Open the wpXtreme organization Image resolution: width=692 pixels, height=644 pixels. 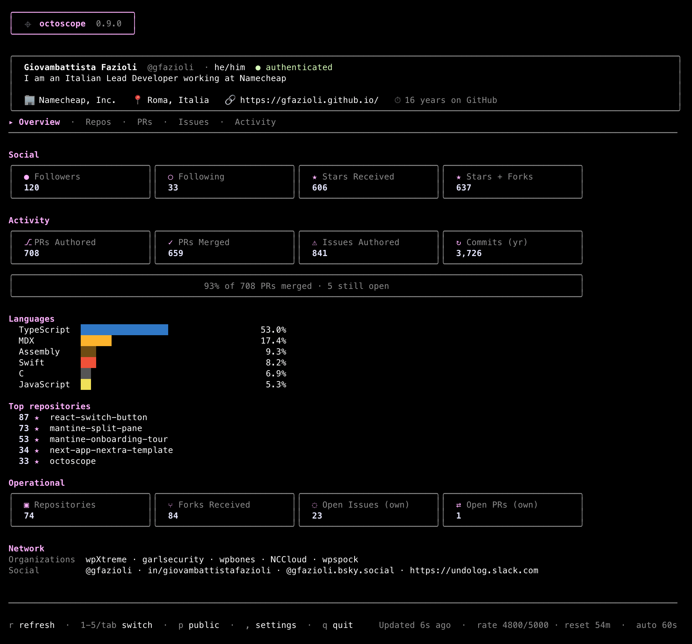pos(106,560)
